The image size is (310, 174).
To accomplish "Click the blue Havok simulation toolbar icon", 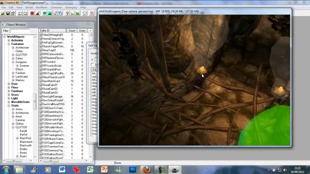I will [x=60, y=13].
